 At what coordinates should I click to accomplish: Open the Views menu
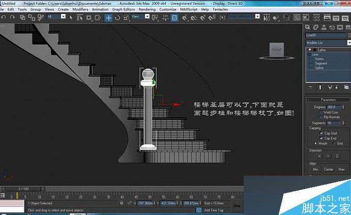[x=49, y=9]
